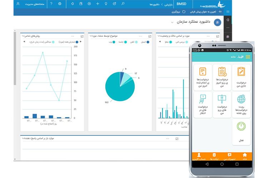Click the plus icon to create new record

coord(98,4)
